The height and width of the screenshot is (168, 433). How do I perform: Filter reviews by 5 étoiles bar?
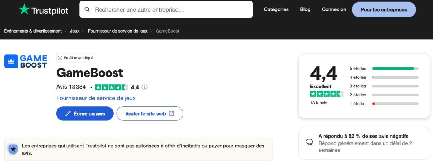click(x=395, y=68)
